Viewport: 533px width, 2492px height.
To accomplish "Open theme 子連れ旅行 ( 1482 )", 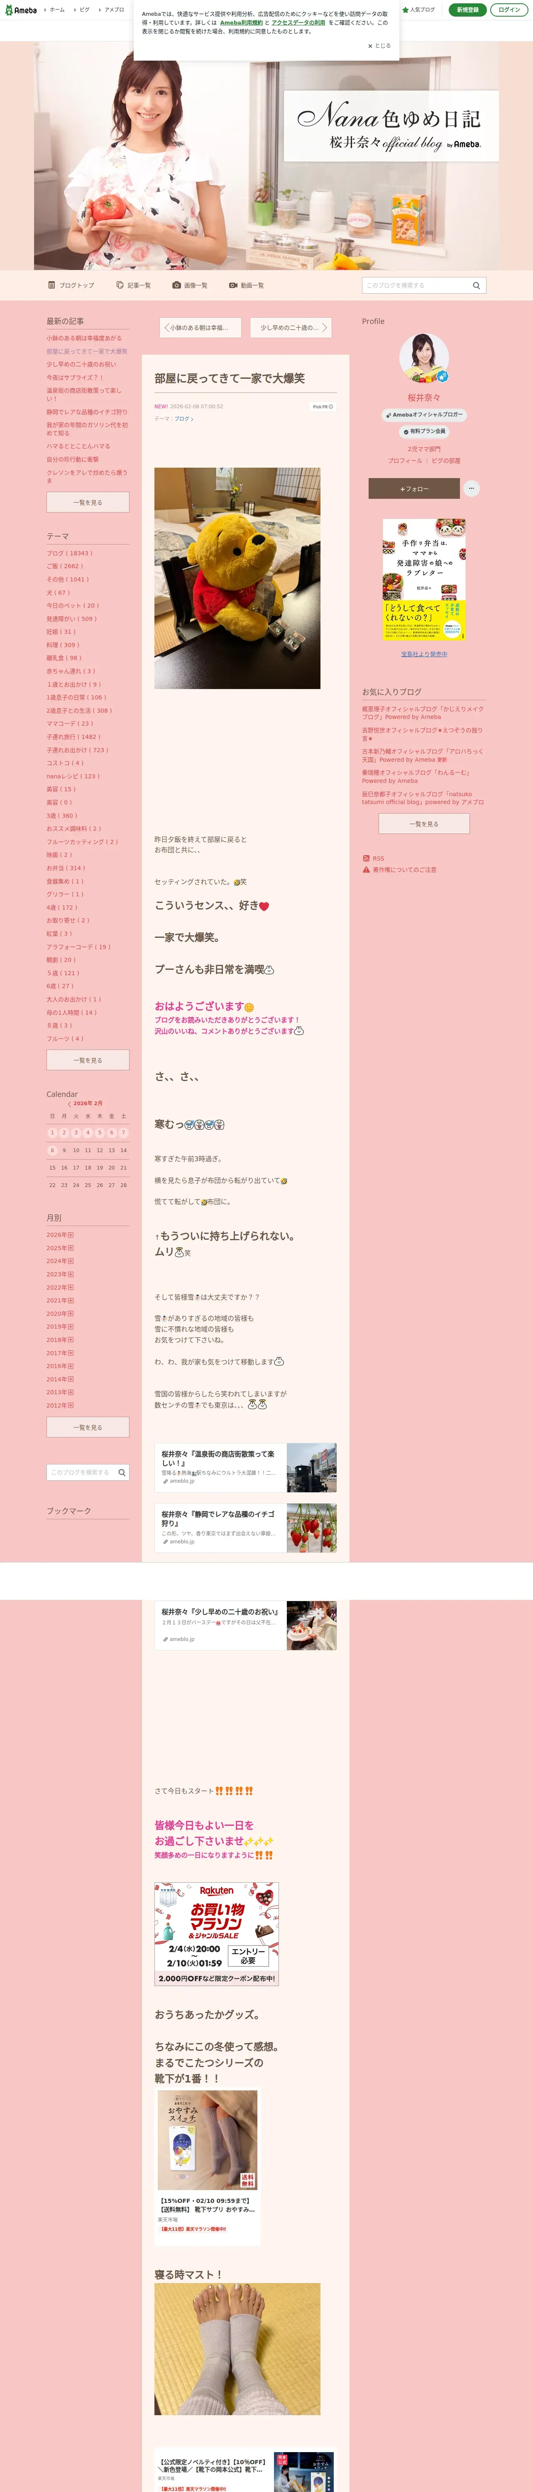I will tap(73, 737).
